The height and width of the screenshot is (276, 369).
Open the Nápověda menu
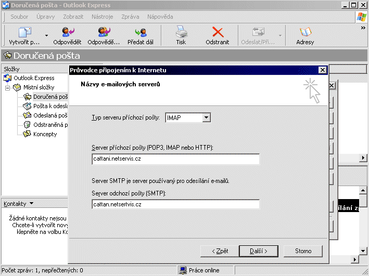coord(160,17)
